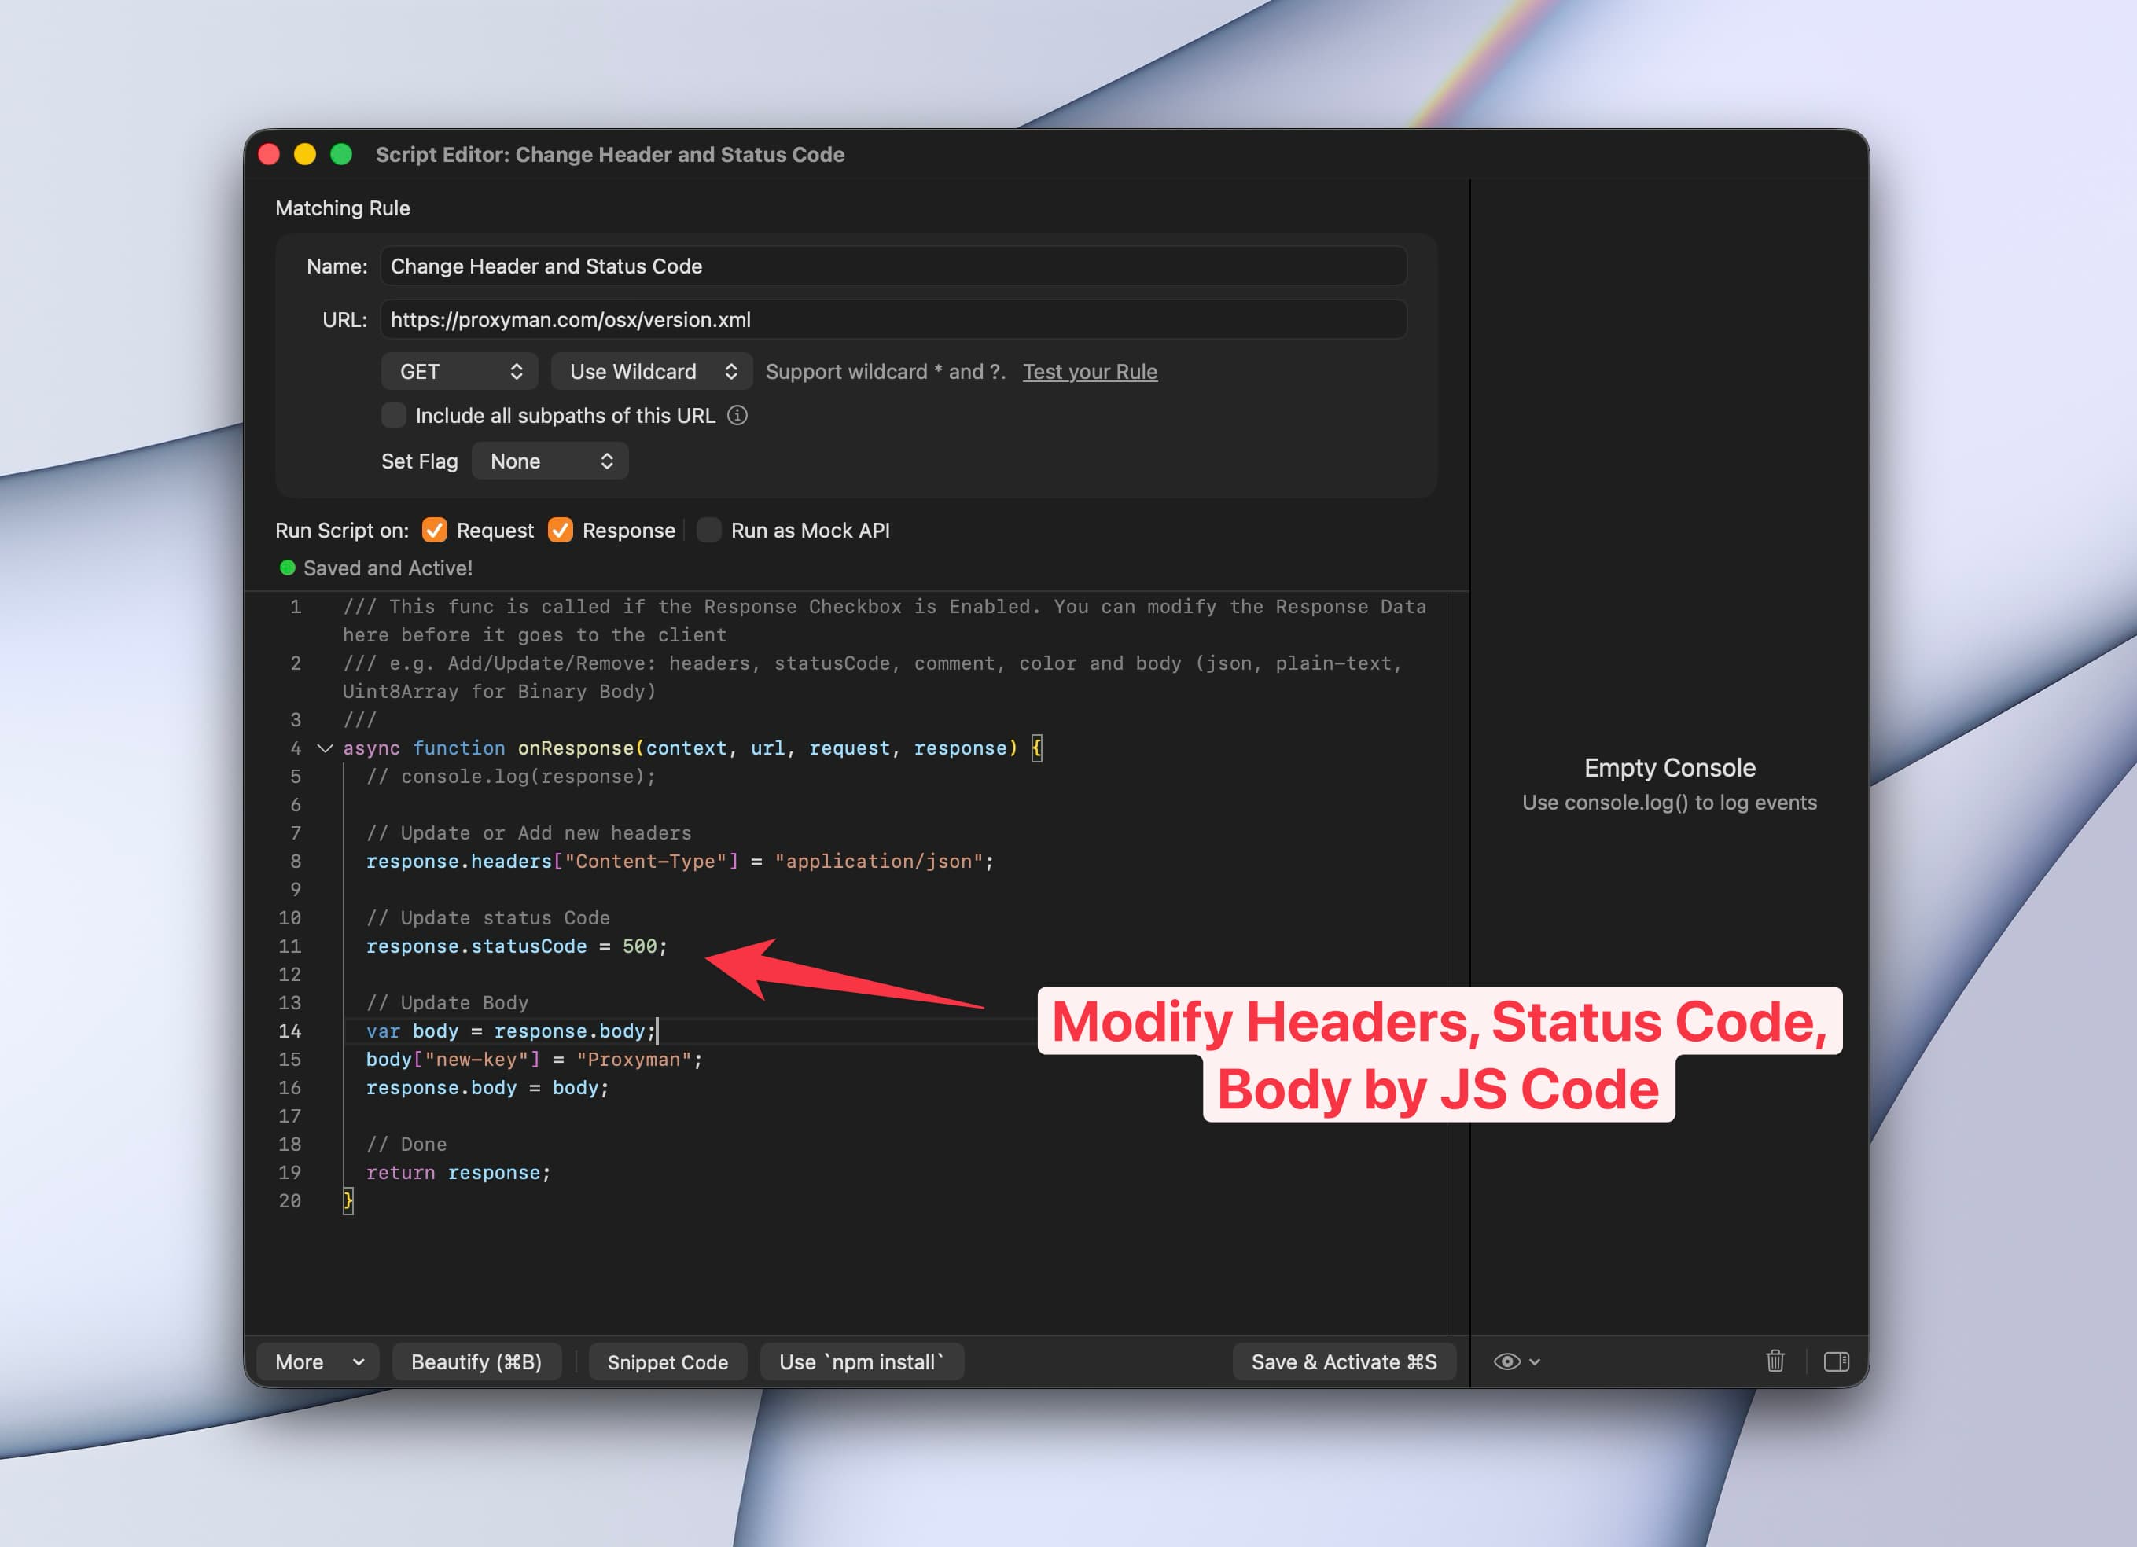Image resolution: width=2137 pixels, height=1547 pixels.
Task: Click code line 'body["new-key"] = "Proxyman";'
Action: click(x=535, y=1059)
